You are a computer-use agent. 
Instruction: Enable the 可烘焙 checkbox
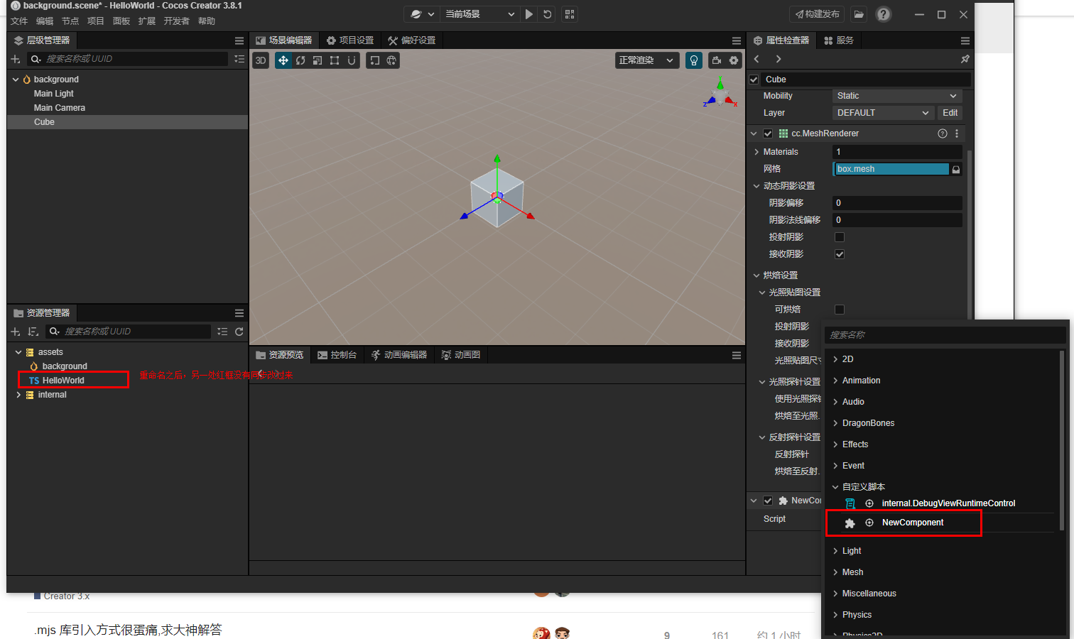pyautogui.click(x=840, y=310)
